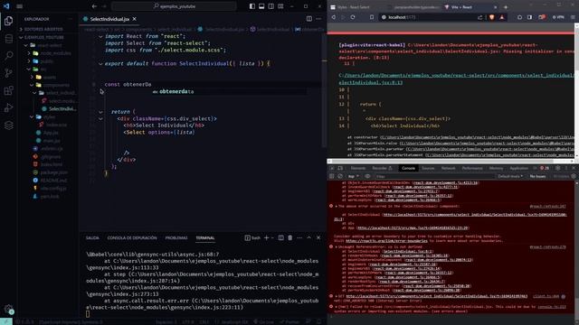Open README.md in the file tree
This screenshot has height=325, width=579.
[x=51, y=181]
